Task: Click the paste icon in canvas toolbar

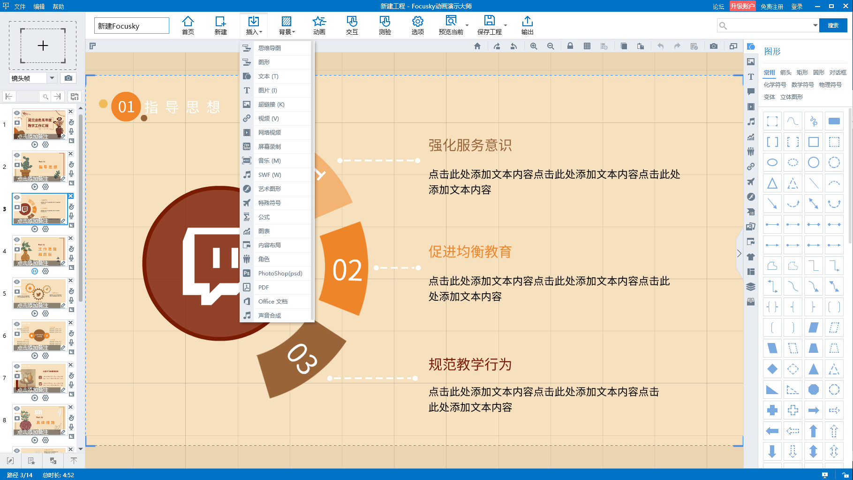Action: (641, 46)
